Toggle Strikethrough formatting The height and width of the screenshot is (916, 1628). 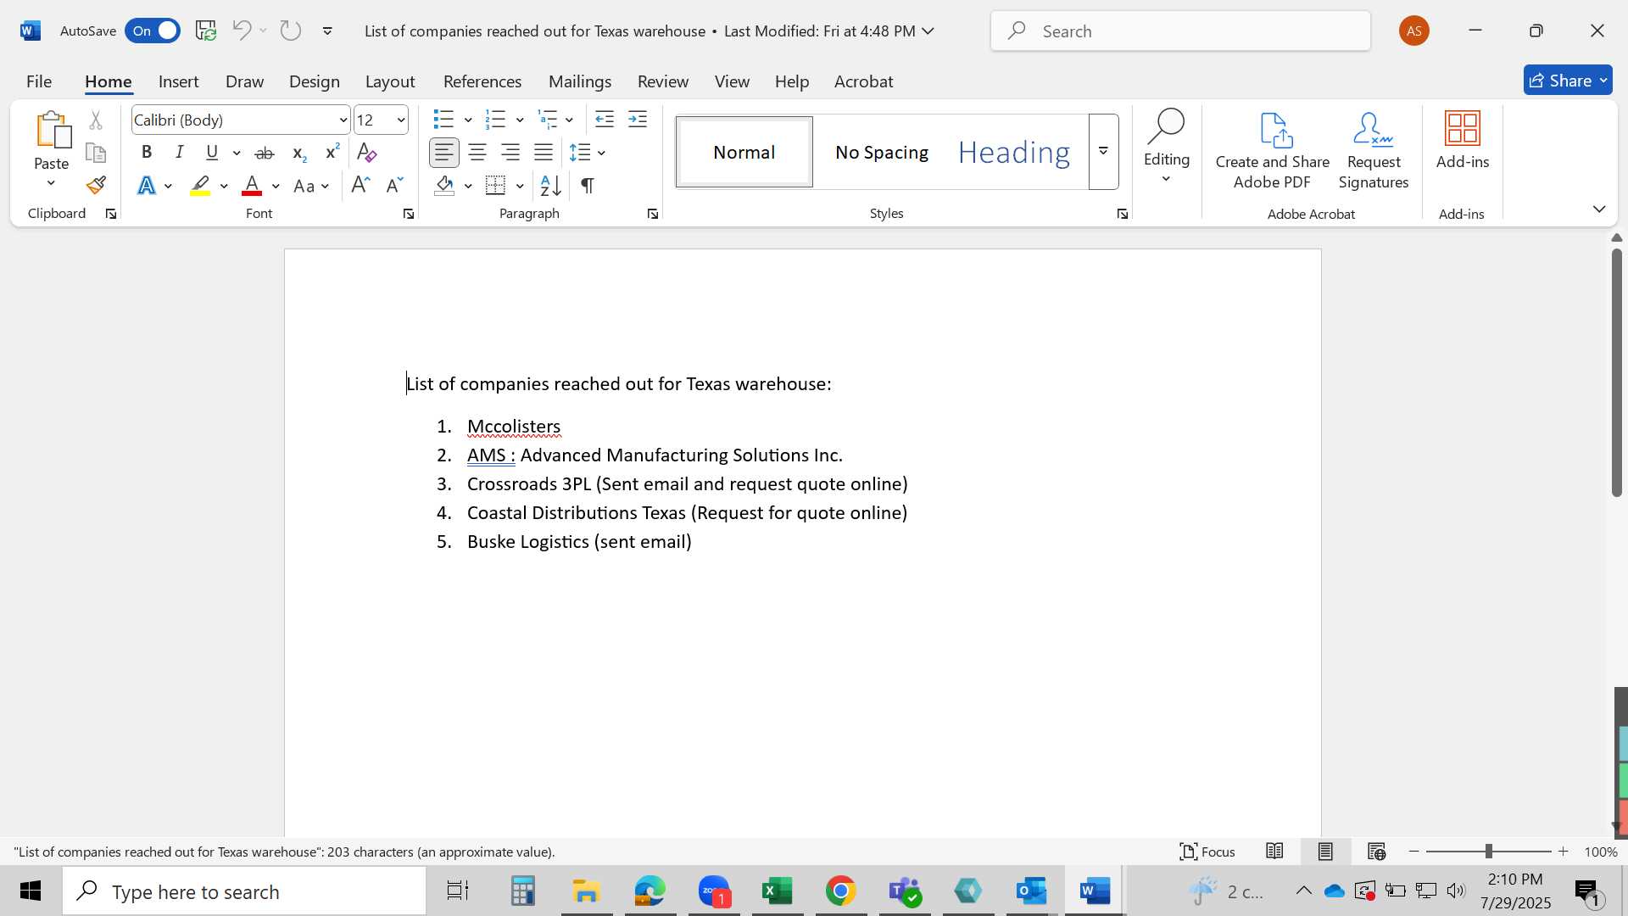pos(265,153)
